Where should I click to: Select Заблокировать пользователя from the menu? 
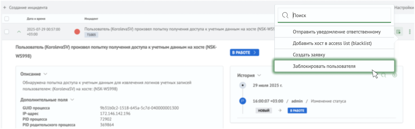tap(324, 66)
